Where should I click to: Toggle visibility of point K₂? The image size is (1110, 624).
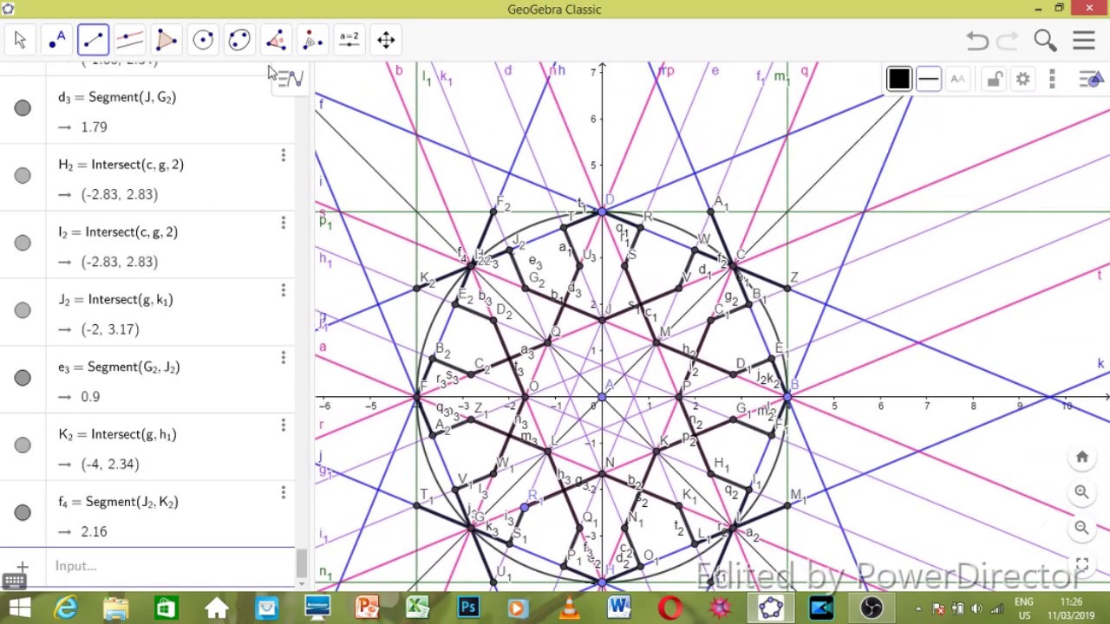pyautogui.click(x=23, y=445)
